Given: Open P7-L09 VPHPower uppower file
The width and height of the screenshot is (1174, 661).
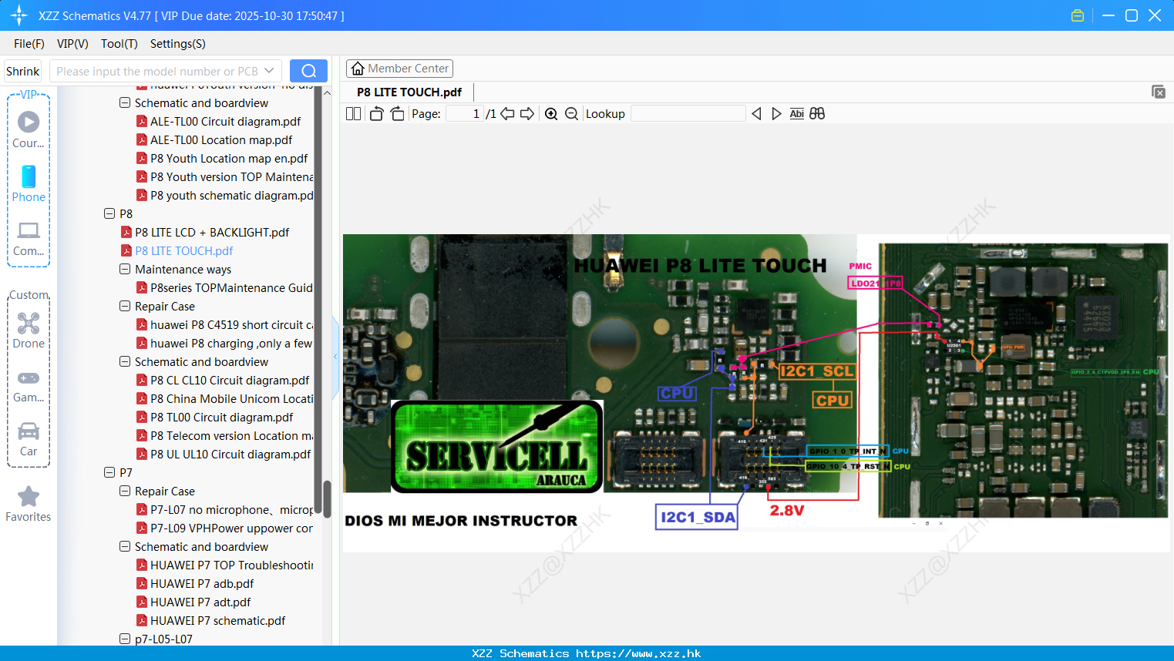Looking at the screenshot, I should point(232,528).
